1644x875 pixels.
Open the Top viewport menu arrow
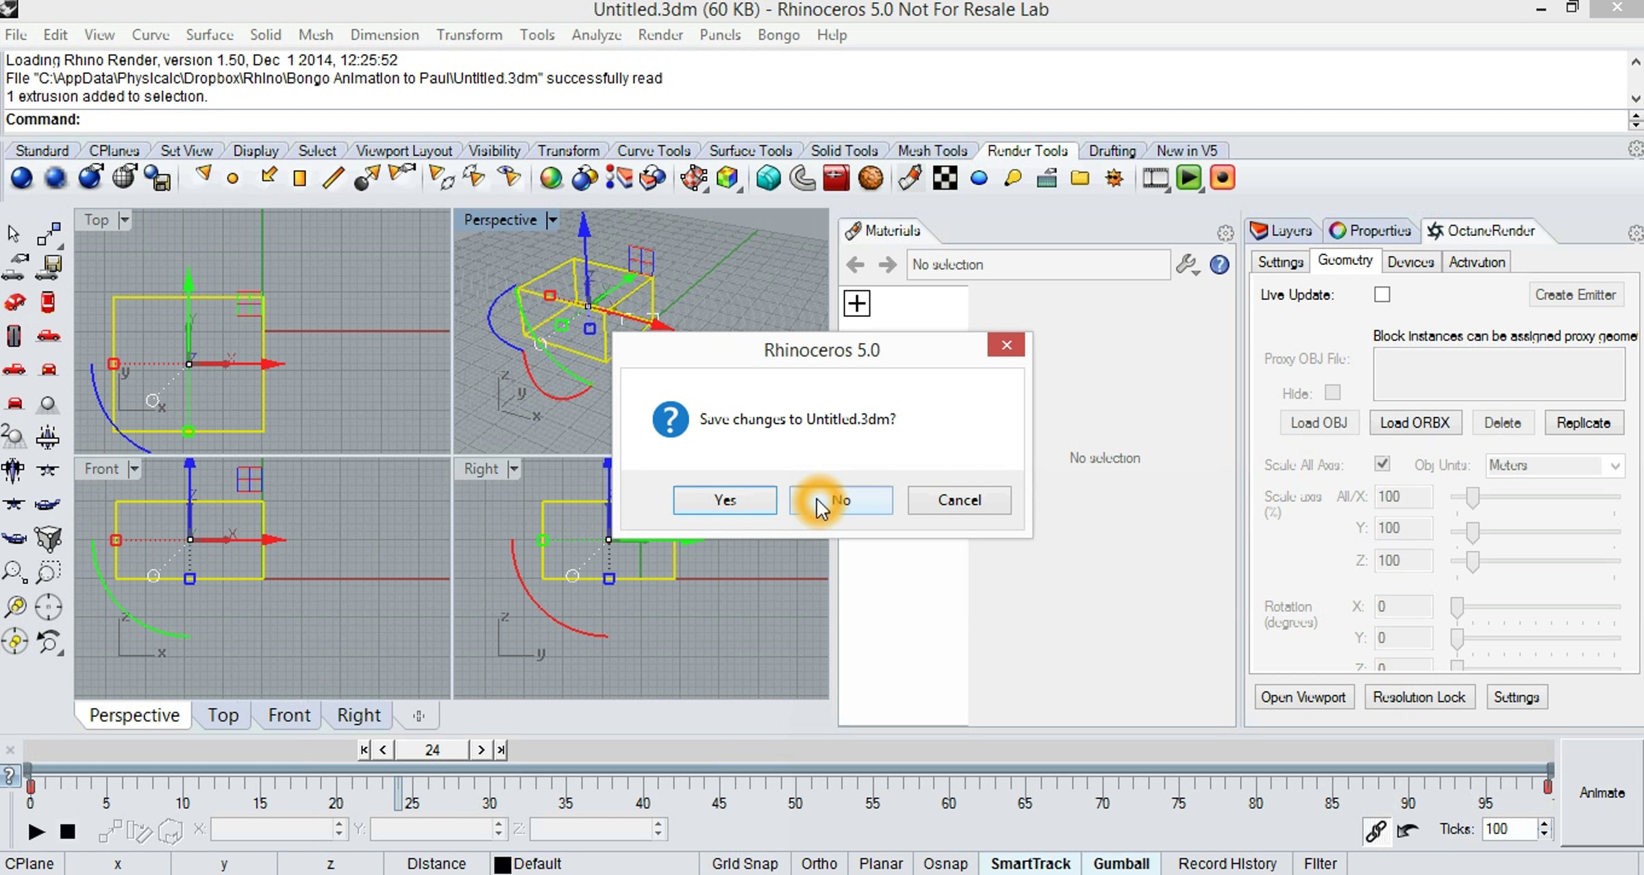124,220
